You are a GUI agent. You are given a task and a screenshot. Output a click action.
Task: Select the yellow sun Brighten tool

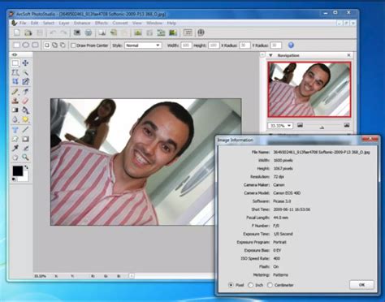click(x=25, y=119)
